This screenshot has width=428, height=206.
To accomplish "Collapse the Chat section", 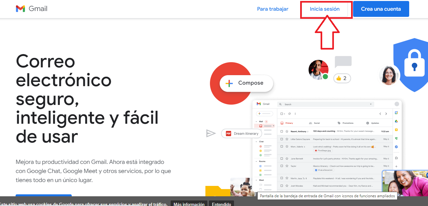I will click(256, 142).
